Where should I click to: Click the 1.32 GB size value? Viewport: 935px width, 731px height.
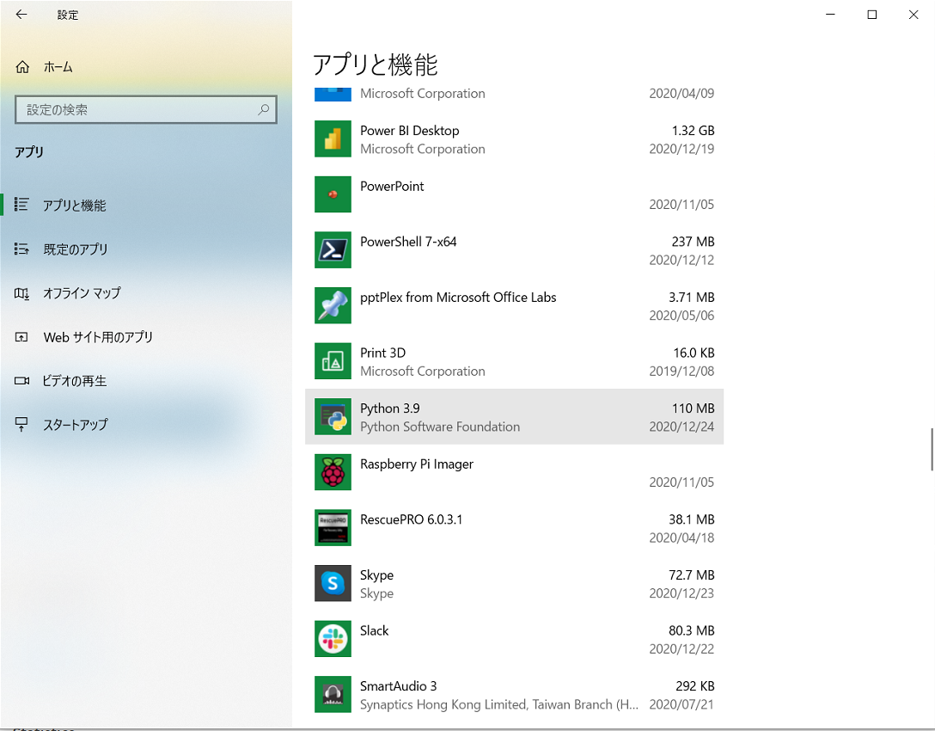[693, 131]
